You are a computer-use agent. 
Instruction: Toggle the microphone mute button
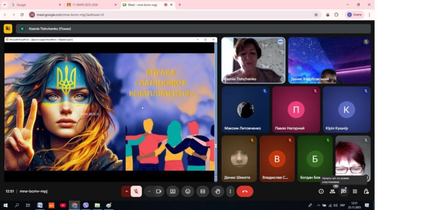[x=136, y=191]
